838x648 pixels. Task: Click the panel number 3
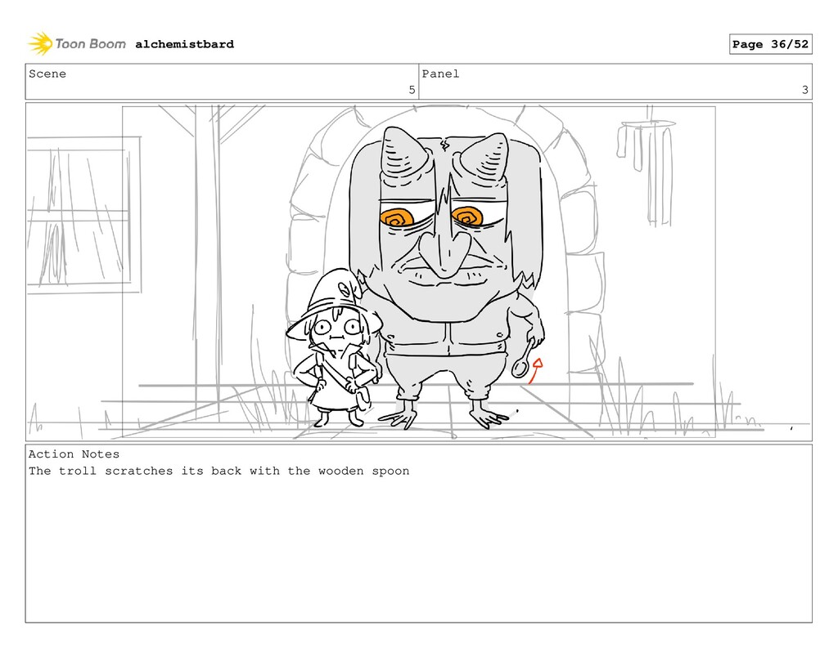[805, 90]
